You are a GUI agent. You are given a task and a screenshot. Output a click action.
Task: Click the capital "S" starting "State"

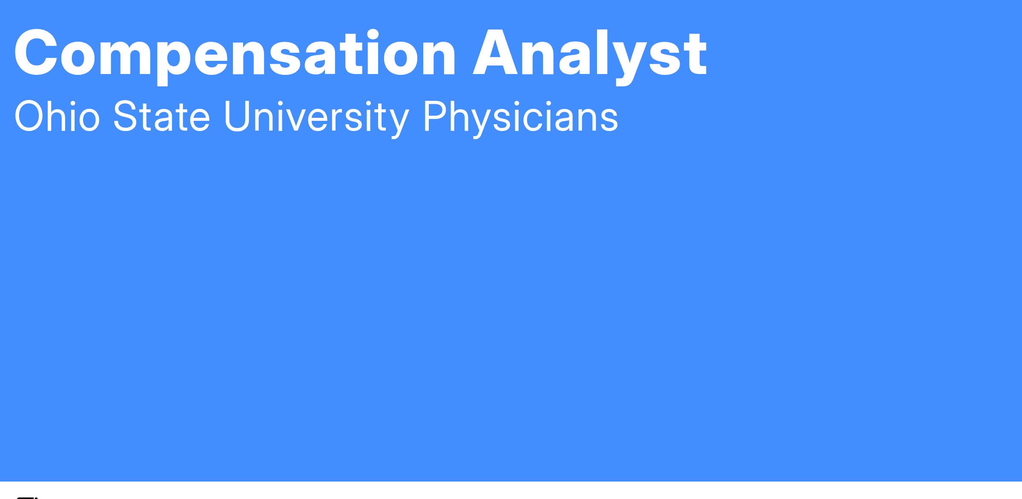click(126, 117)
